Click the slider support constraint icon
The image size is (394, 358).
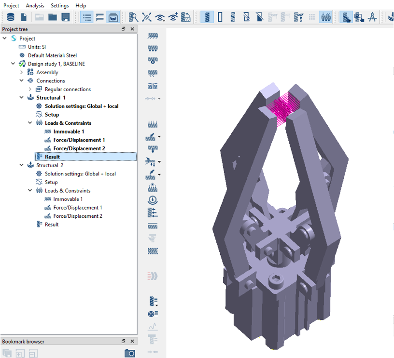(153, 49)
